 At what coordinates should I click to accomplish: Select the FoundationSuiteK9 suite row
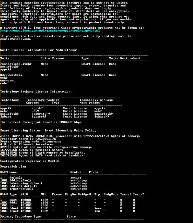pos(58,64)
